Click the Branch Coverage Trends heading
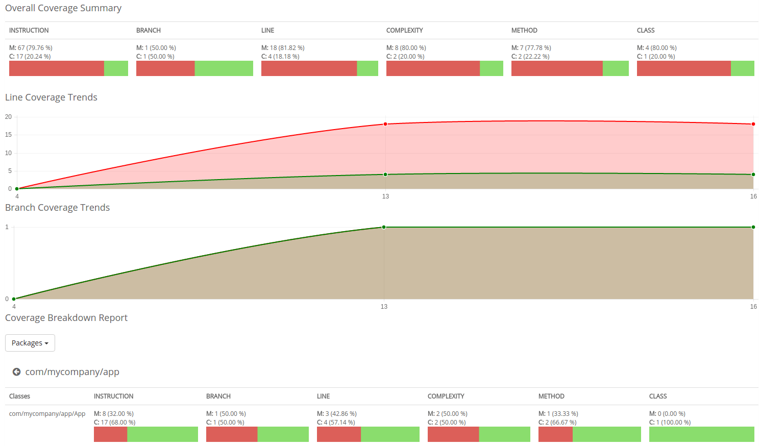 [x=57, y=208]
